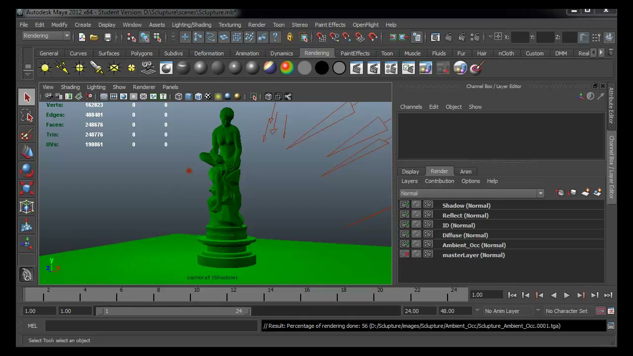Select the Lasso tool in toolbox
The width and height of the screenshot is (633, 356).
27,116
